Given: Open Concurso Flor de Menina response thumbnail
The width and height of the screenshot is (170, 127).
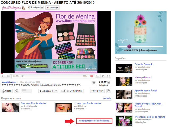Looking at the screenshot, I should point(10,107).
